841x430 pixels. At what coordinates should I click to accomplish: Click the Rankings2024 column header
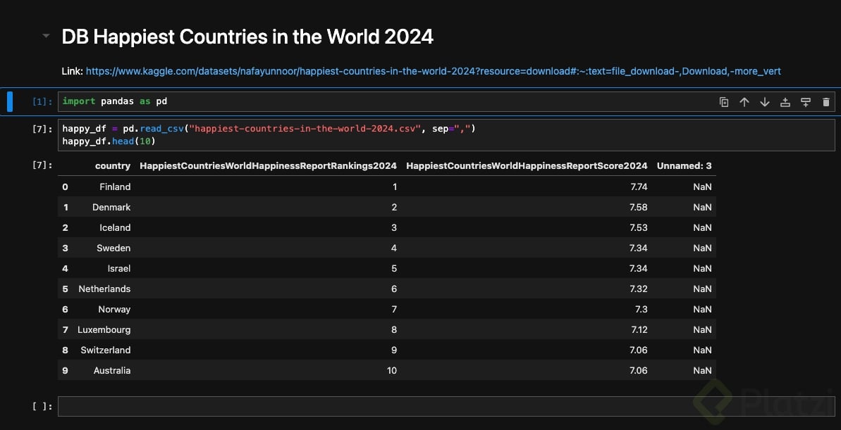click(268, 166)
